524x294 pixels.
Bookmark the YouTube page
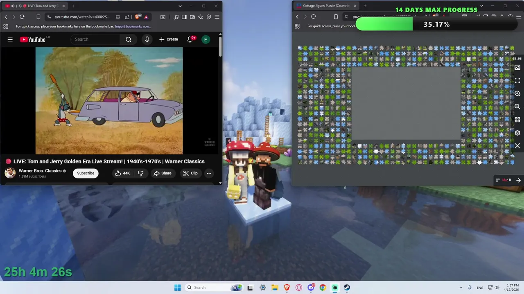tap(38, 17)
